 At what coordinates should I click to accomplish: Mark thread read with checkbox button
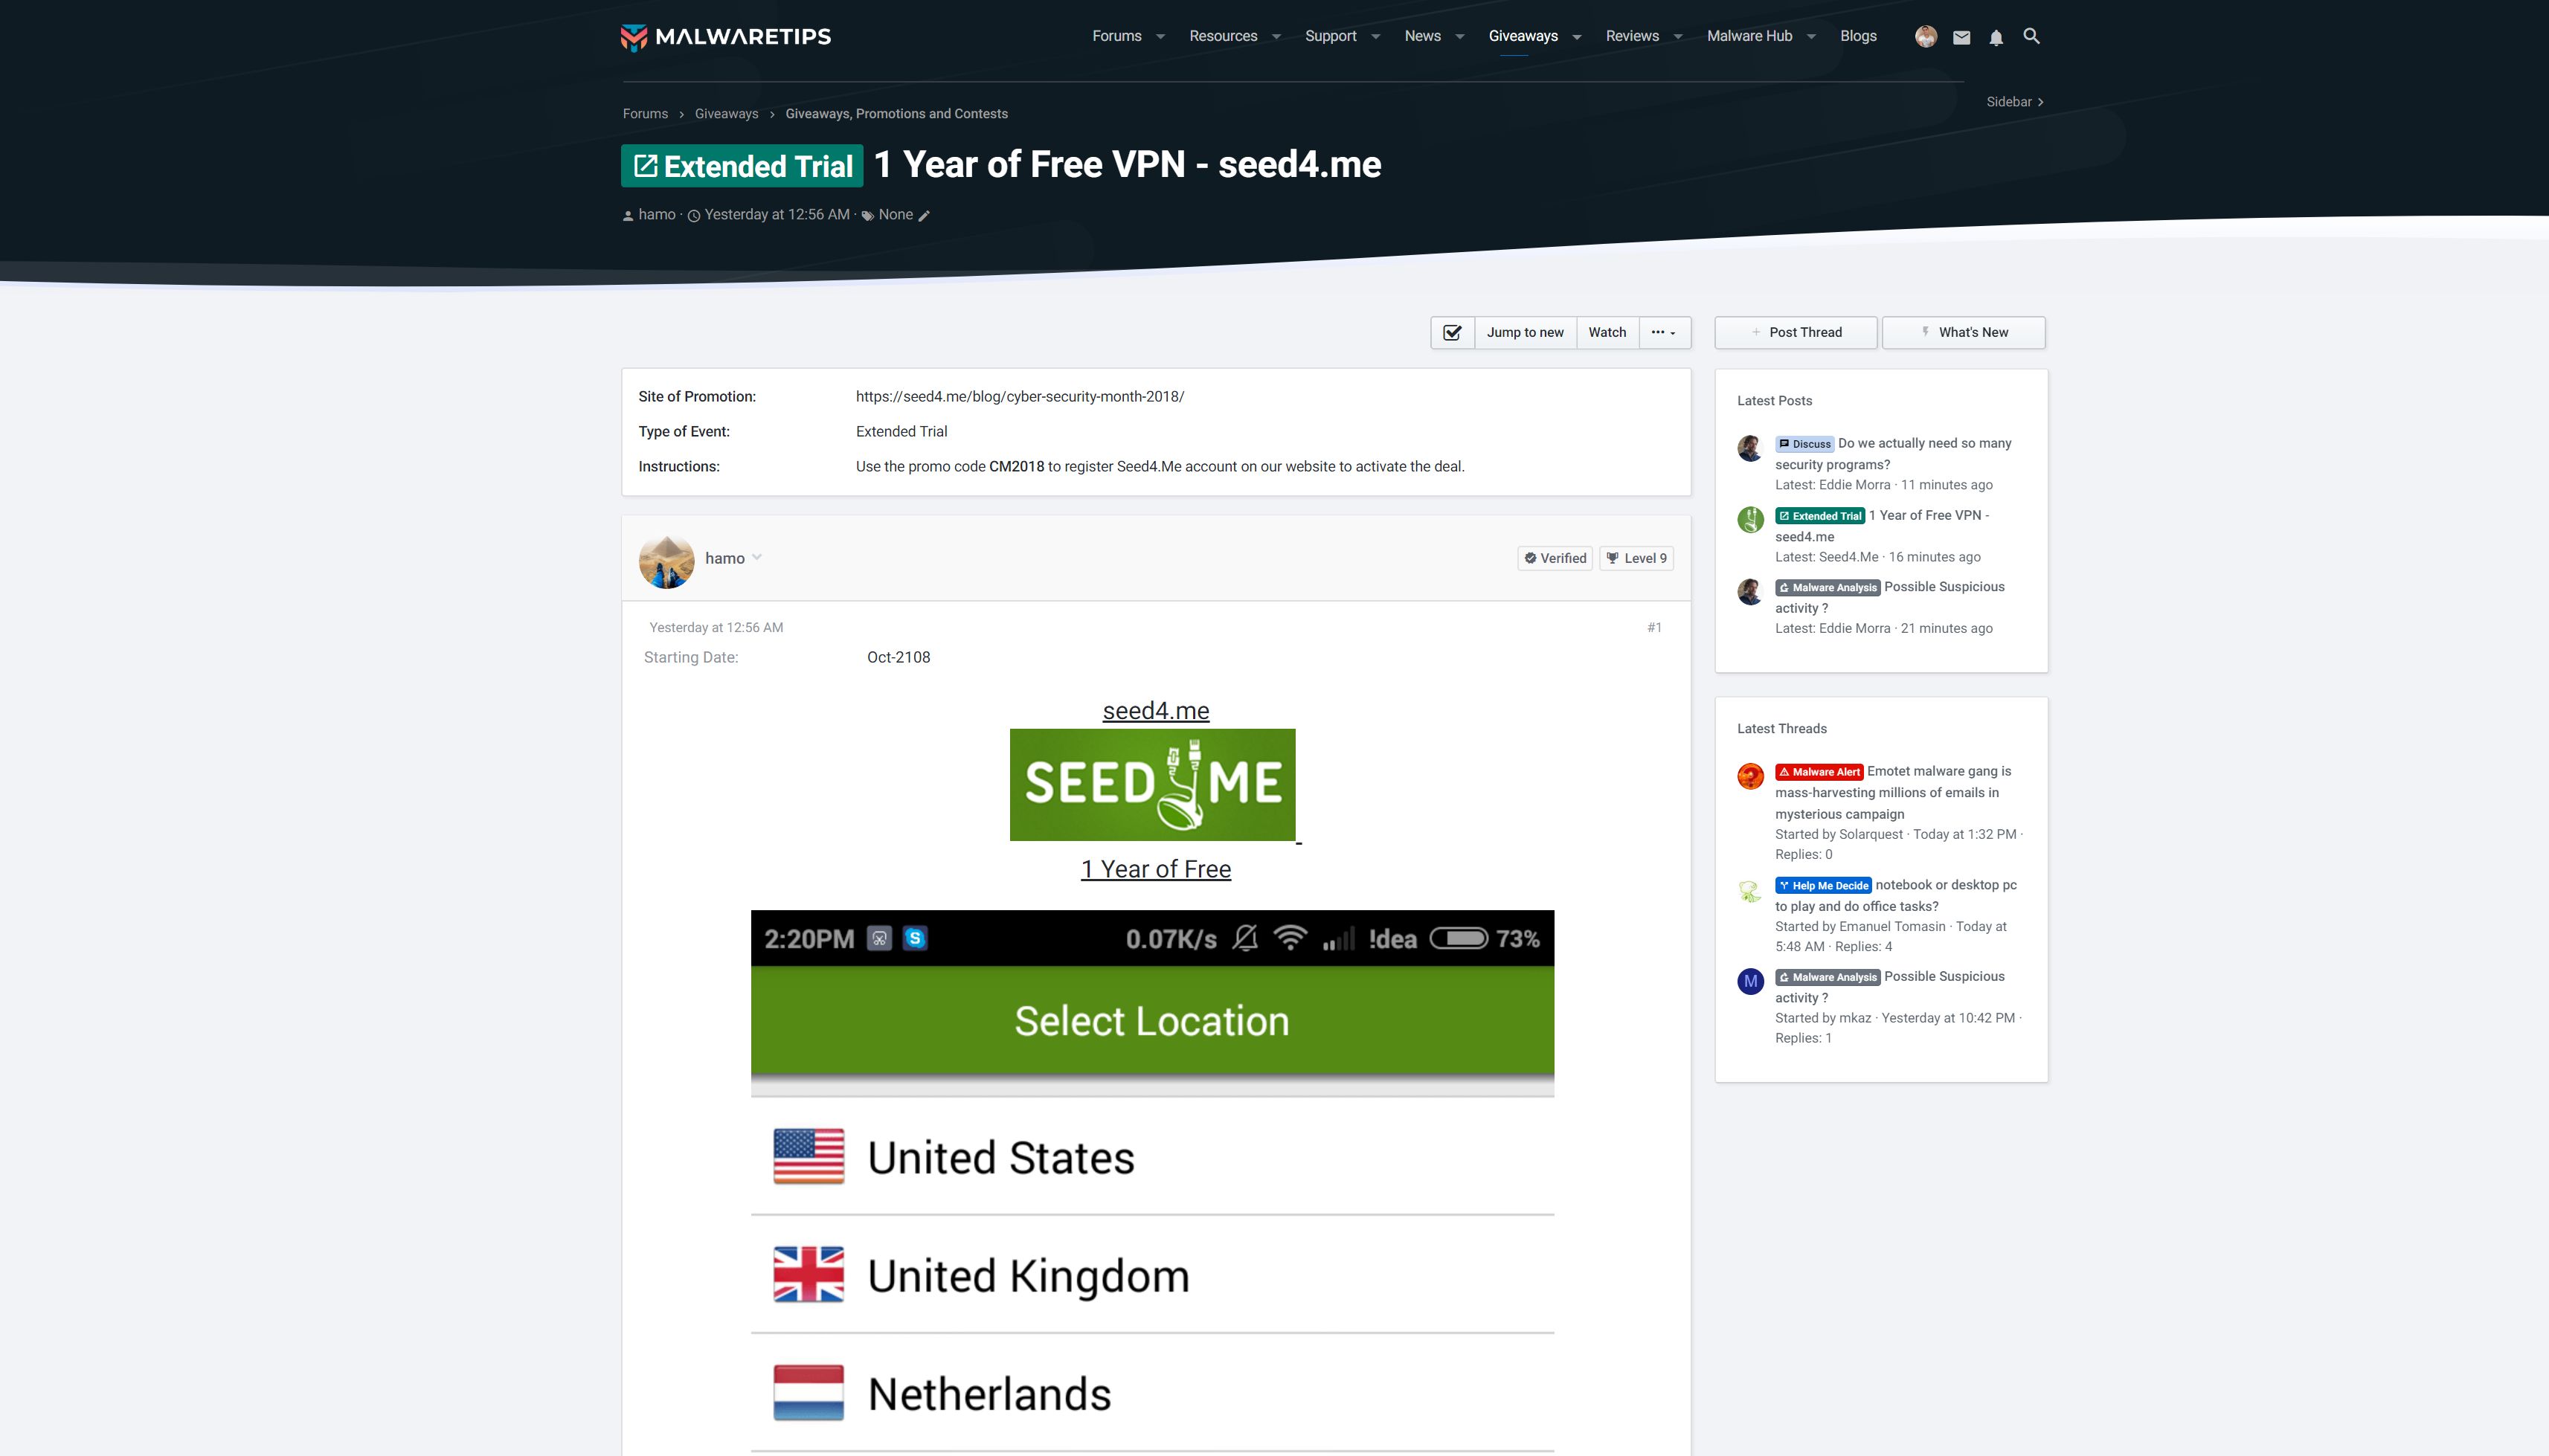click(1452, 333)
